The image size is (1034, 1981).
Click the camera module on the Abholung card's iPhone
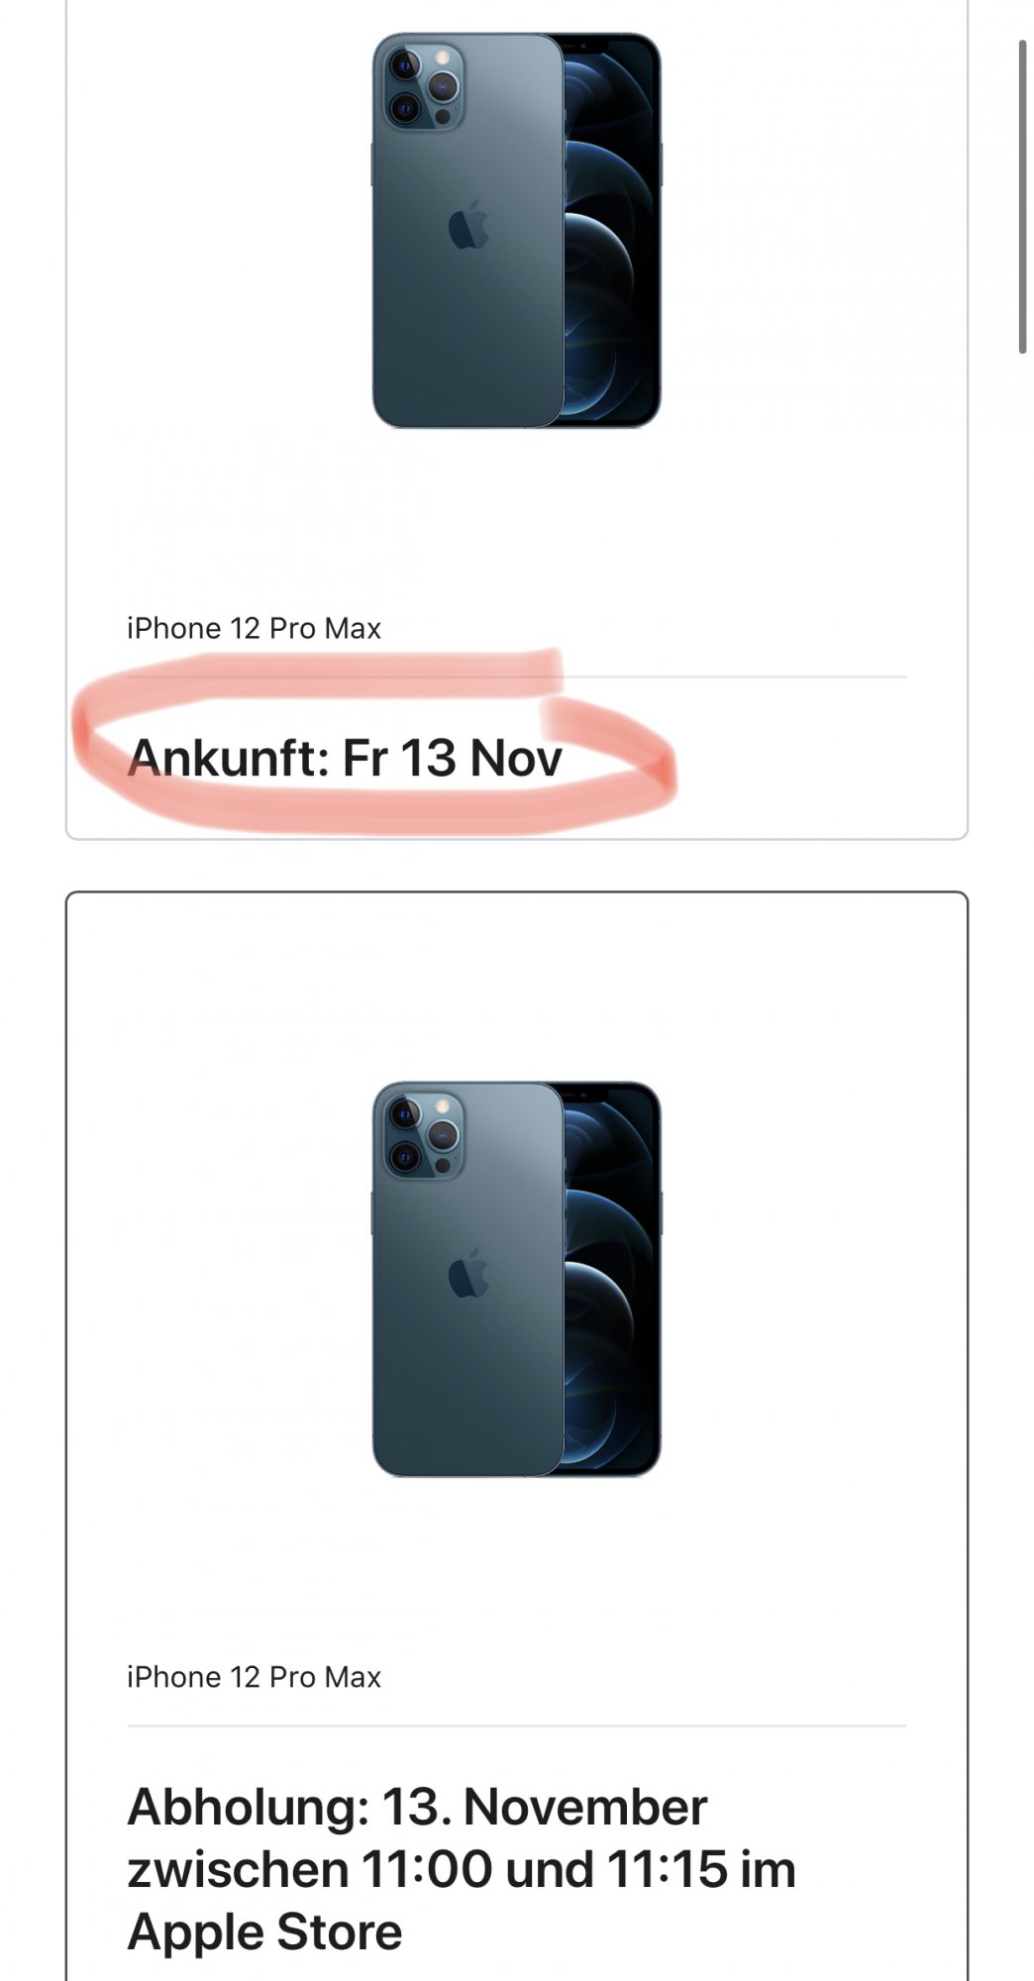click(420, 1133)
